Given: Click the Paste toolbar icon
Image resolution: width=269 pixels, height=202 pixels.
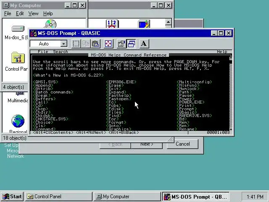Looking at the screenshot, I should 95,44.
